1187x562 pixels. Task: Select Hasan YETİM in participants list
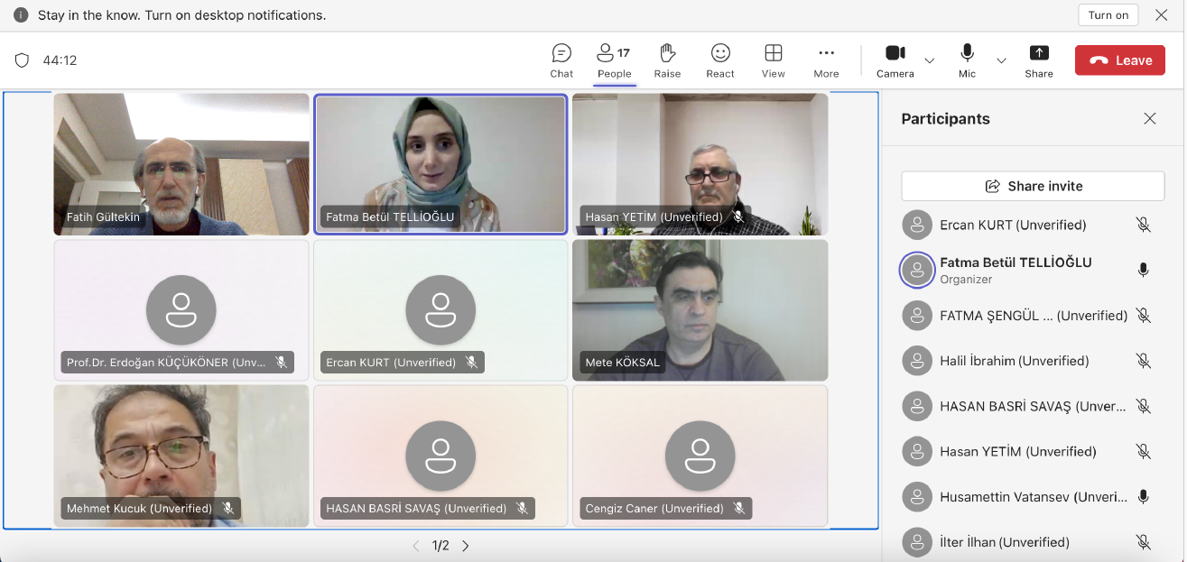1017,451
